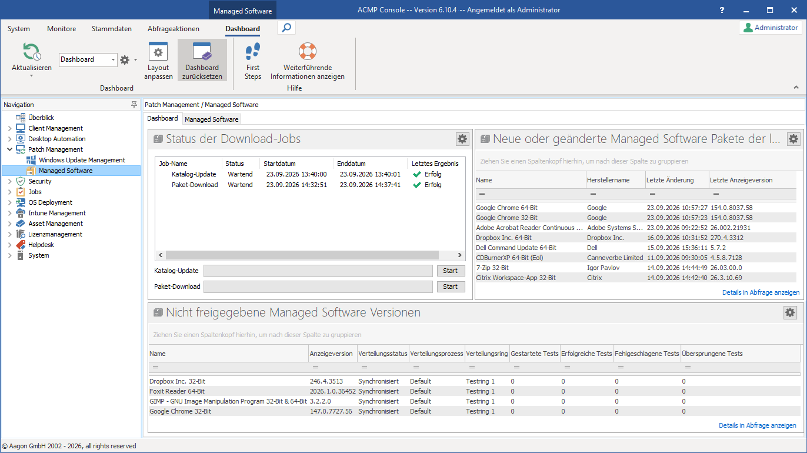Open dashboard gear settings in ribbon
The image size is (807, 453).
tap(125, 59)
